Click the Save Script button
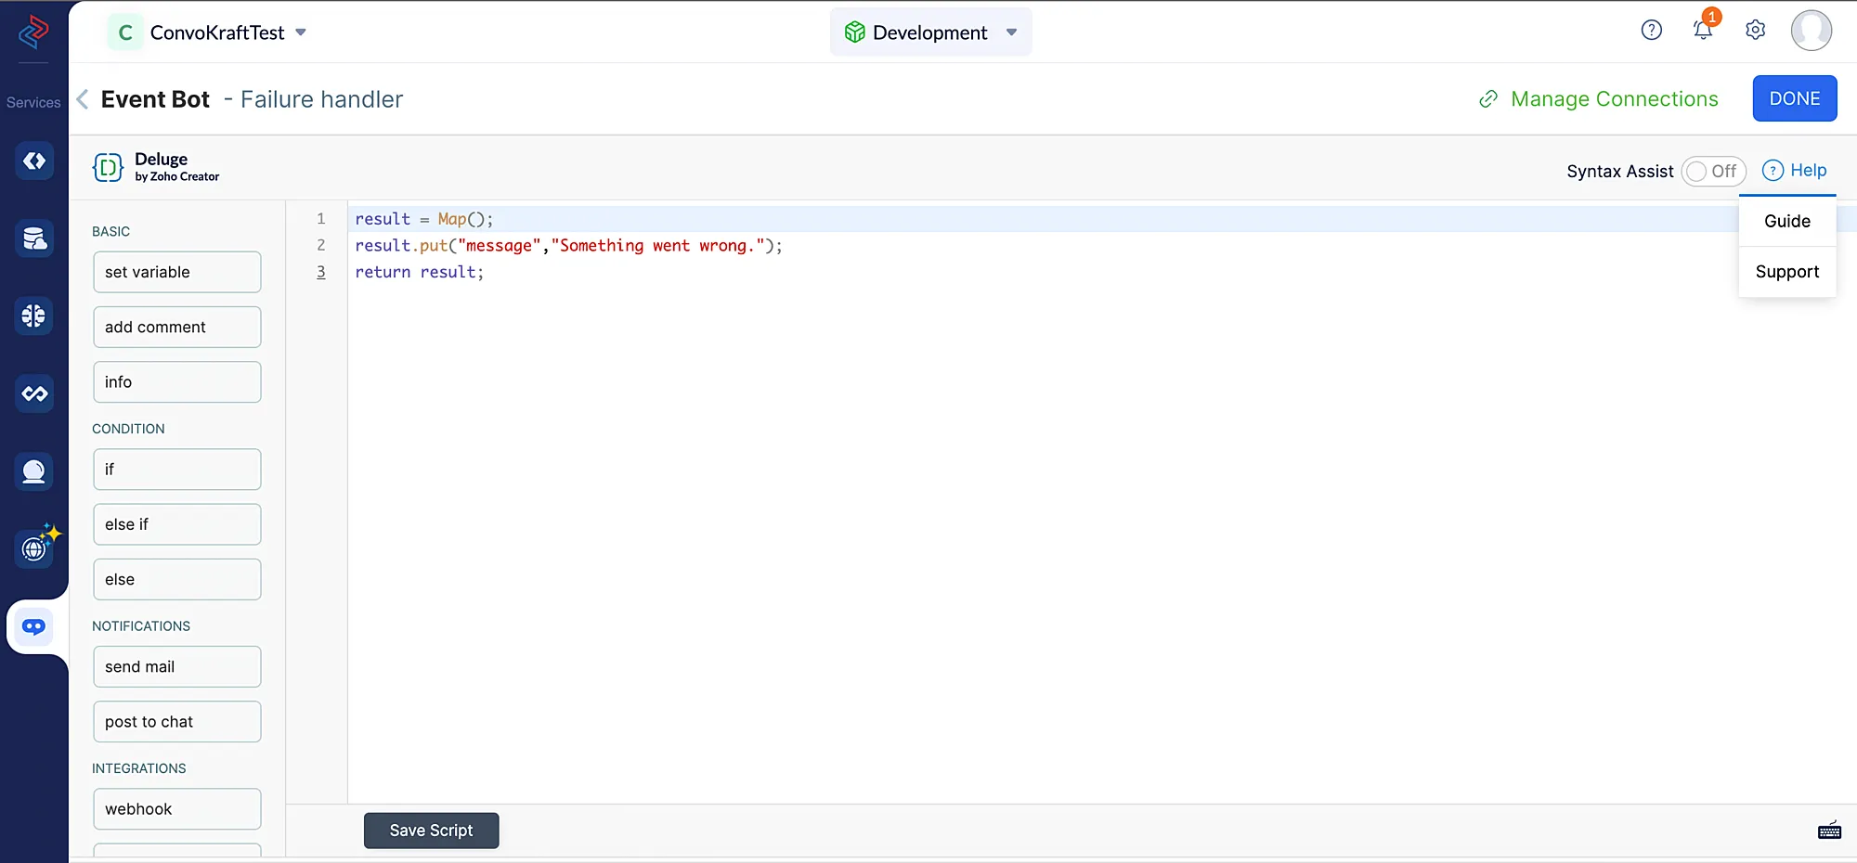The image size is (1857, 863). point(431,831)
